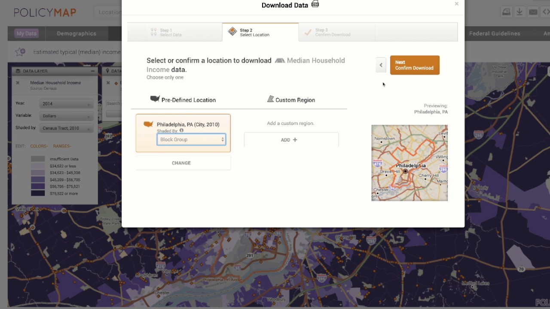Click ADD custom region button
Viewport: 550px width, 309px height.
pos(291,140)
